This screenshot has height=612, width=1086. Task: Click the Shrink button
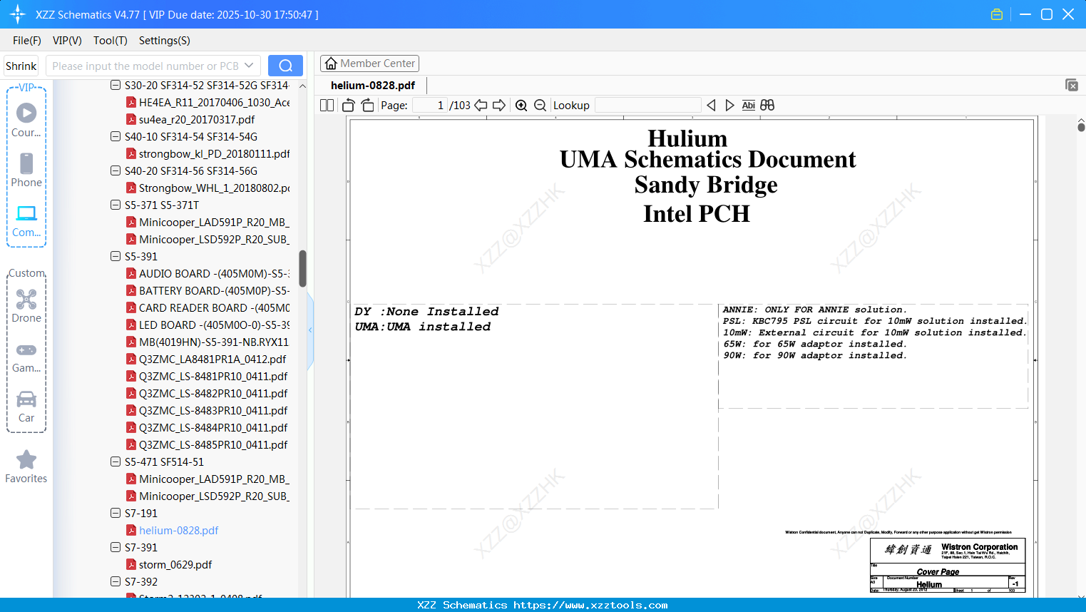[21, 66]
